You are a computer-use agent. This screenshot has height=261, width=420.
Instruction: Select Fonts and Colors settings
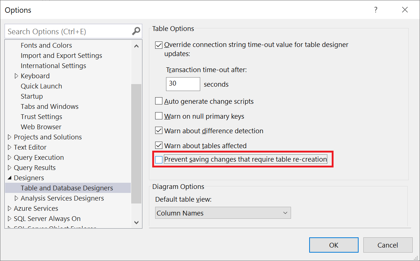tap(46, 45)
